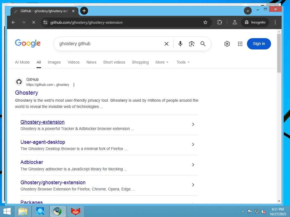
Task: Click the Chromium browser taskbar icon
Action: coord(57,211)
